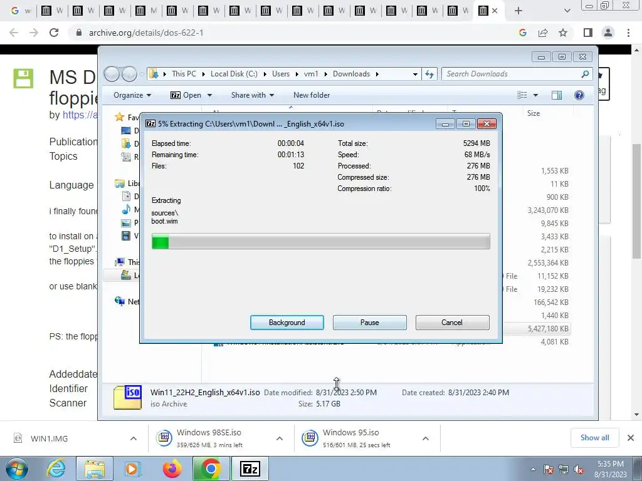Click the search magnifier icon

(x=586, y=74)
